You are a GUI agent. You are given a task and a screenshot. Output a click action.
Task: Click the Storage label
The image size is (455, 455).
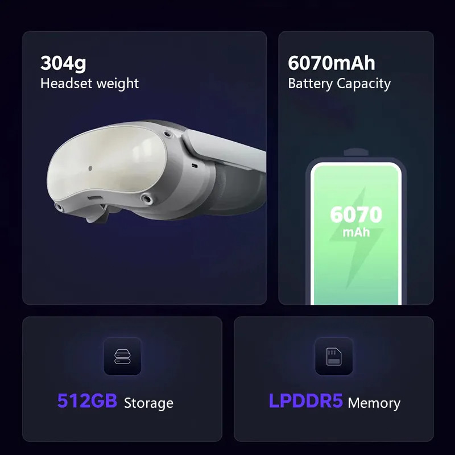[x=148, y=403]
